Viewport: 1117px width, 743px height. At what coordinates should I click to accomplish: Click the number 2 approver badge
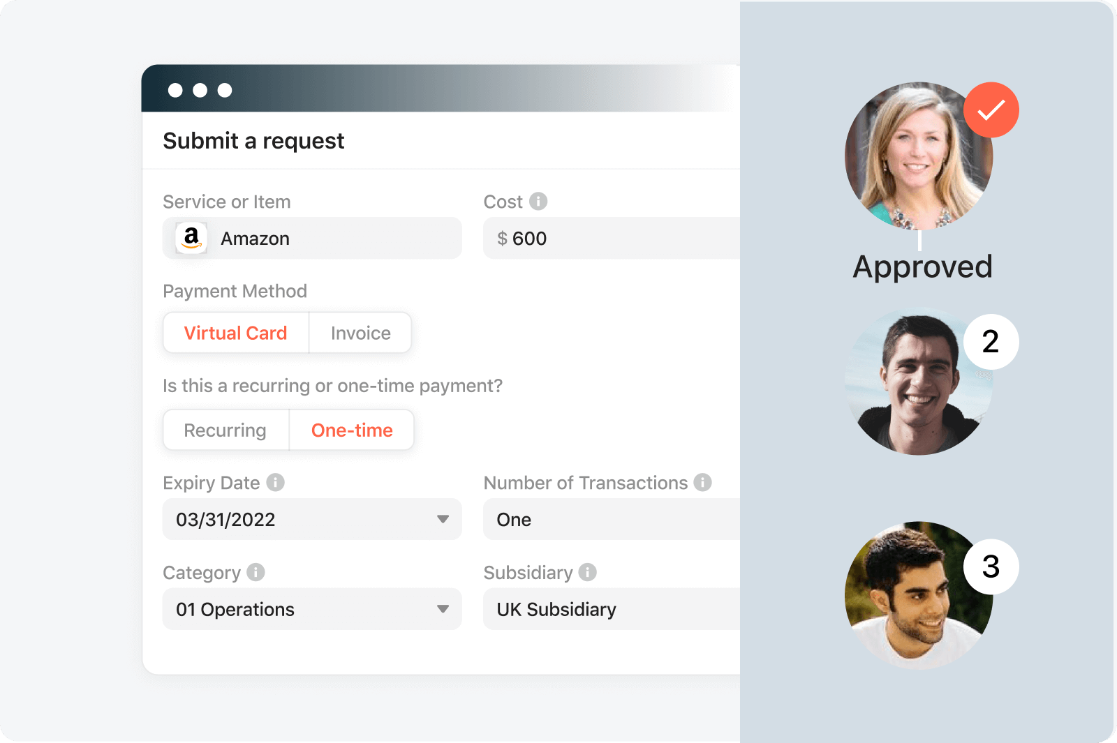point(991,342)
